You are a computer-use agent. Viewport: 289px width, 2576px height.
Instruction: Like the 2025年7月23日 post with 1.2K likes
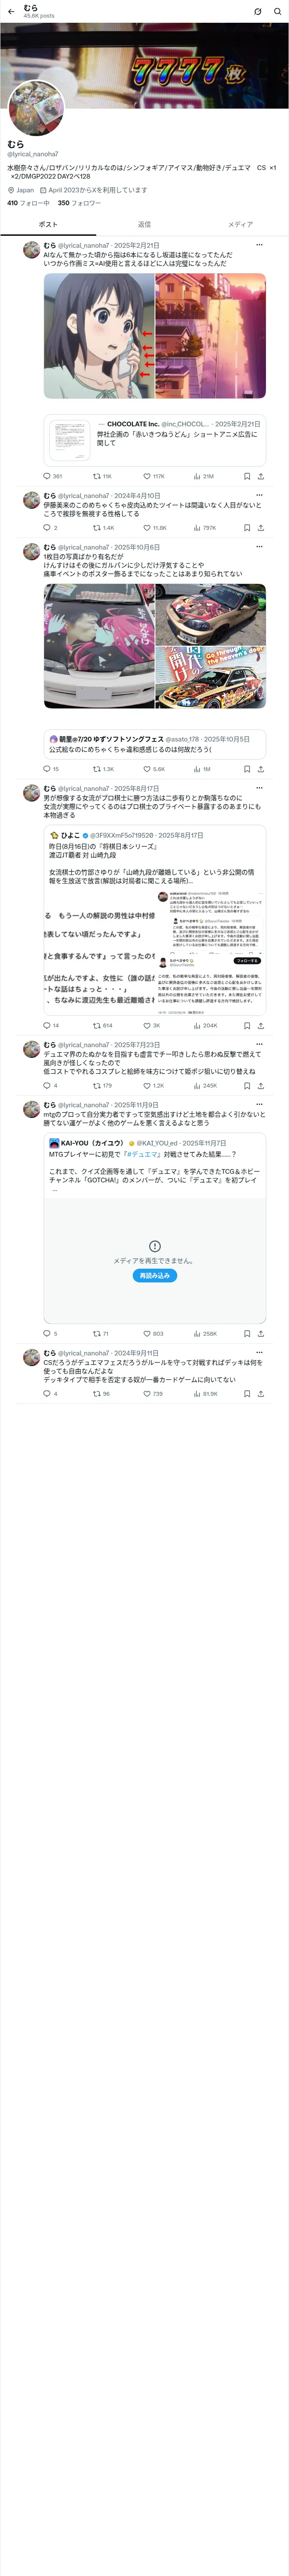pyautogui.click(x=153, y=1085)
